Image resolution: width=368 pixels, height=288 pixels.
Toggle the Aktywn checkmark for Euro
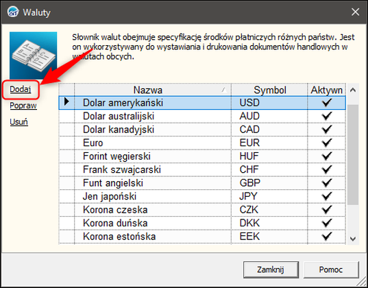326,143
